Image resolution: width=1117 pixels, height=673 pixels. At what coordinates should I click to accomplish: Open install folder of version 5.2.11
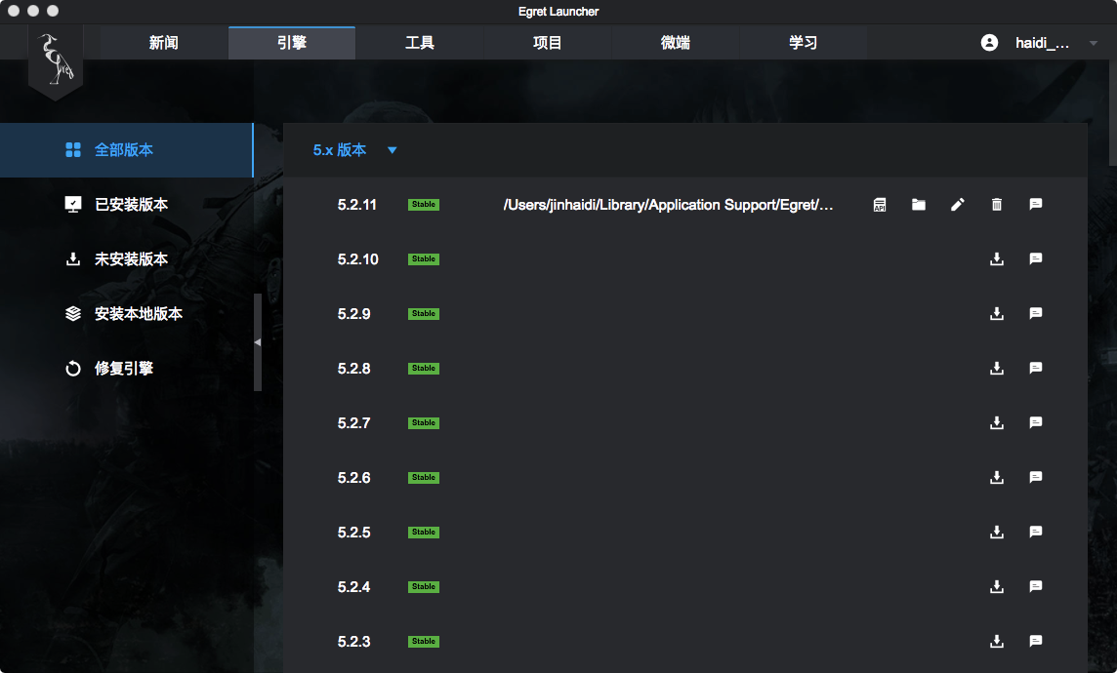(919, 205)
